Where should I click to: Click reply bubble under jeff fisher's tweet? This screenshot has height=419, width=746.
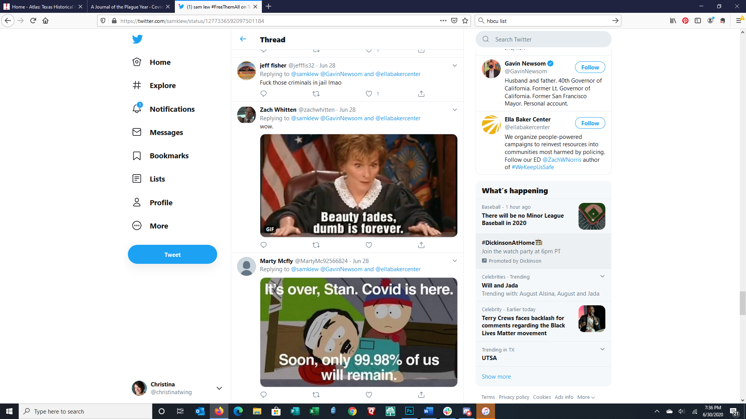[x=263, y=93]
